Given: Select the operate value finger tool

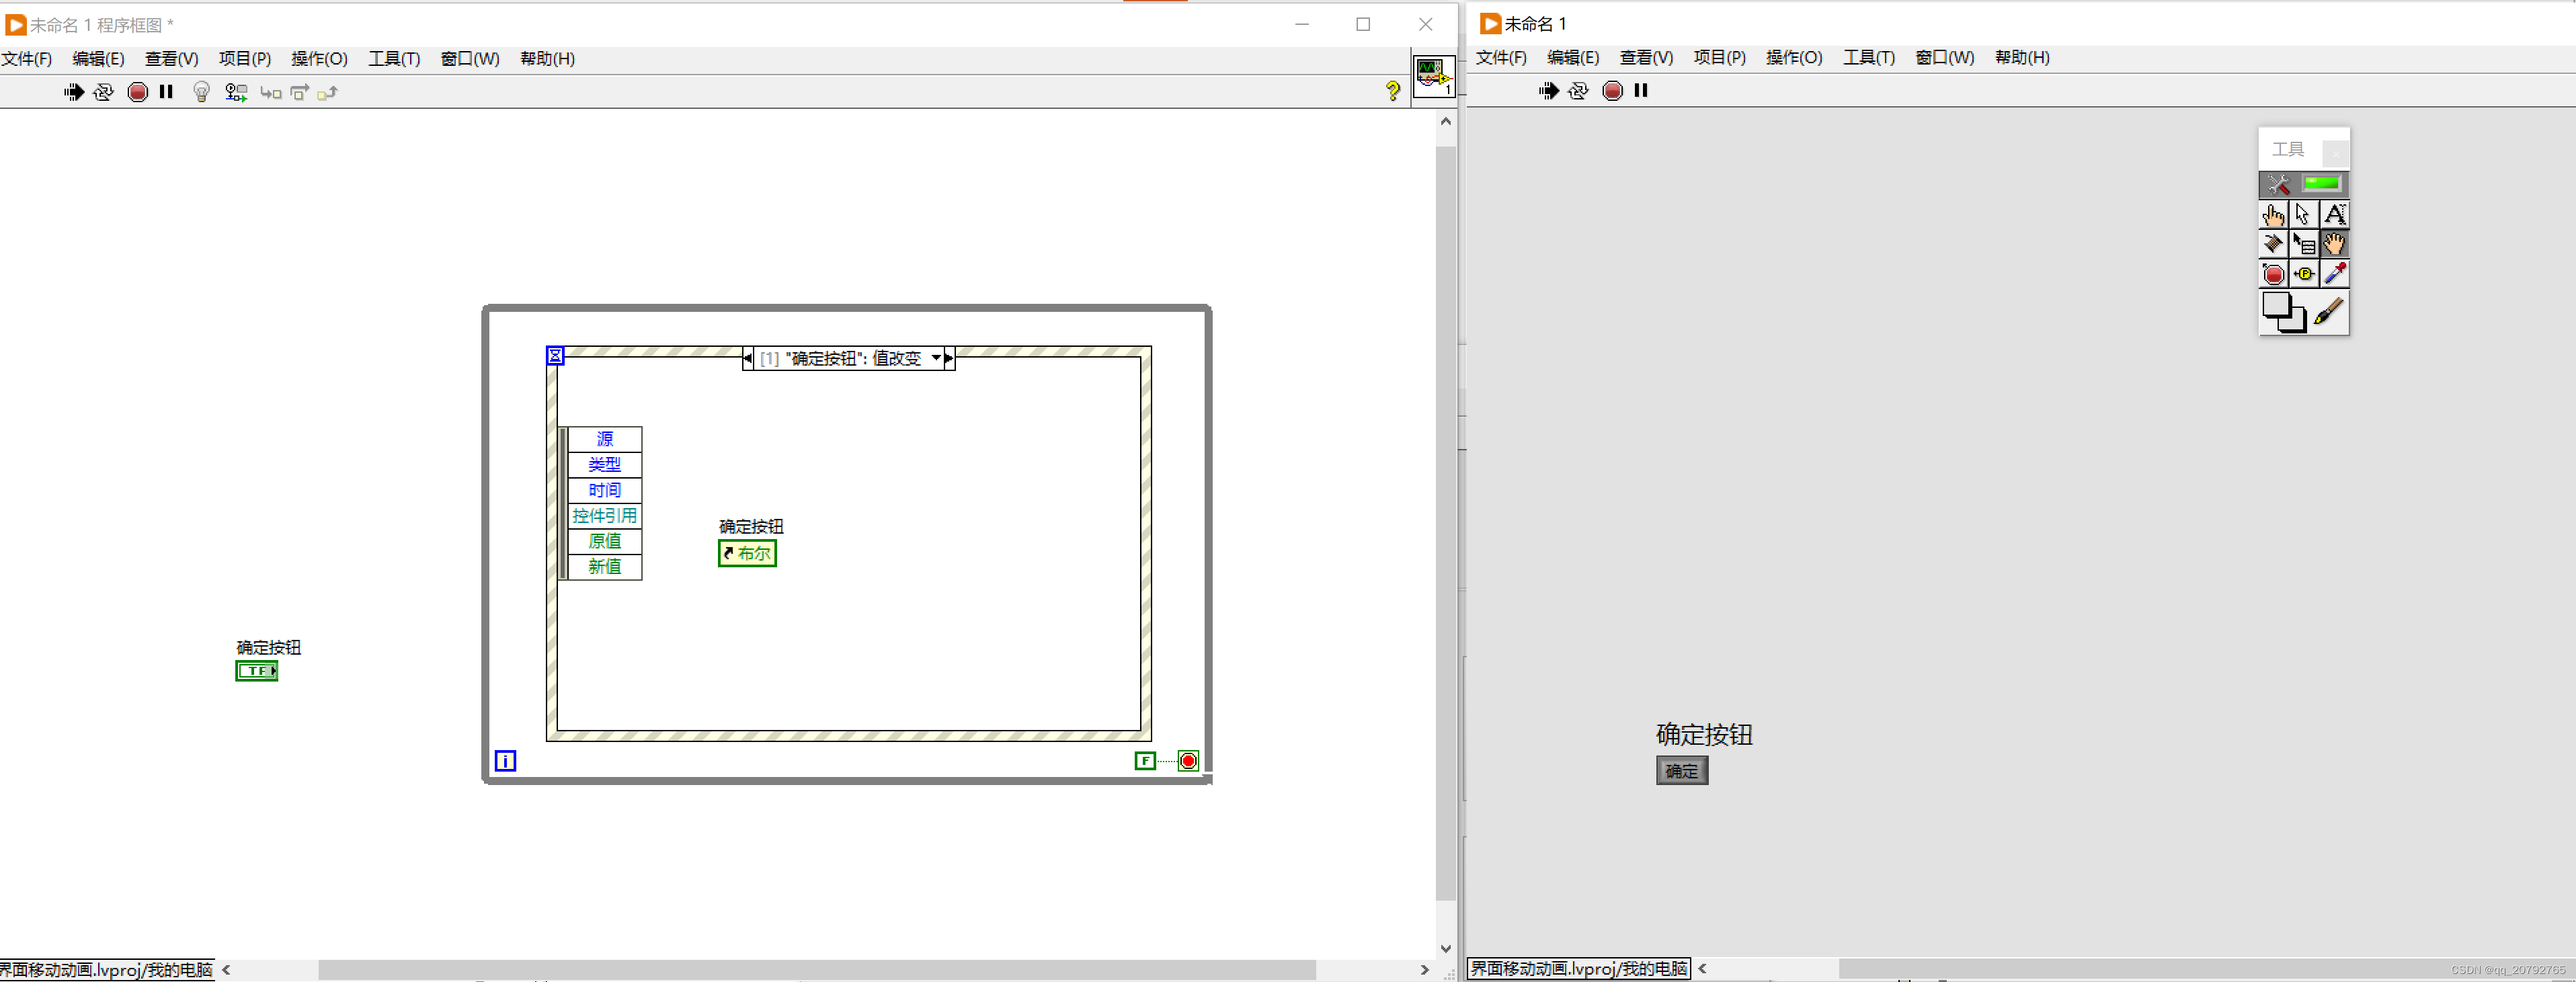Looking at the screenshot, I should tap(2273, 215).
